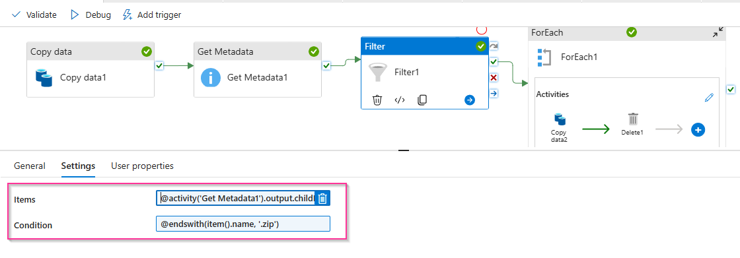Screen dimensions: 740x258
Task: Click Filter1 failure output red X
Action: click(x=494, y=77)
